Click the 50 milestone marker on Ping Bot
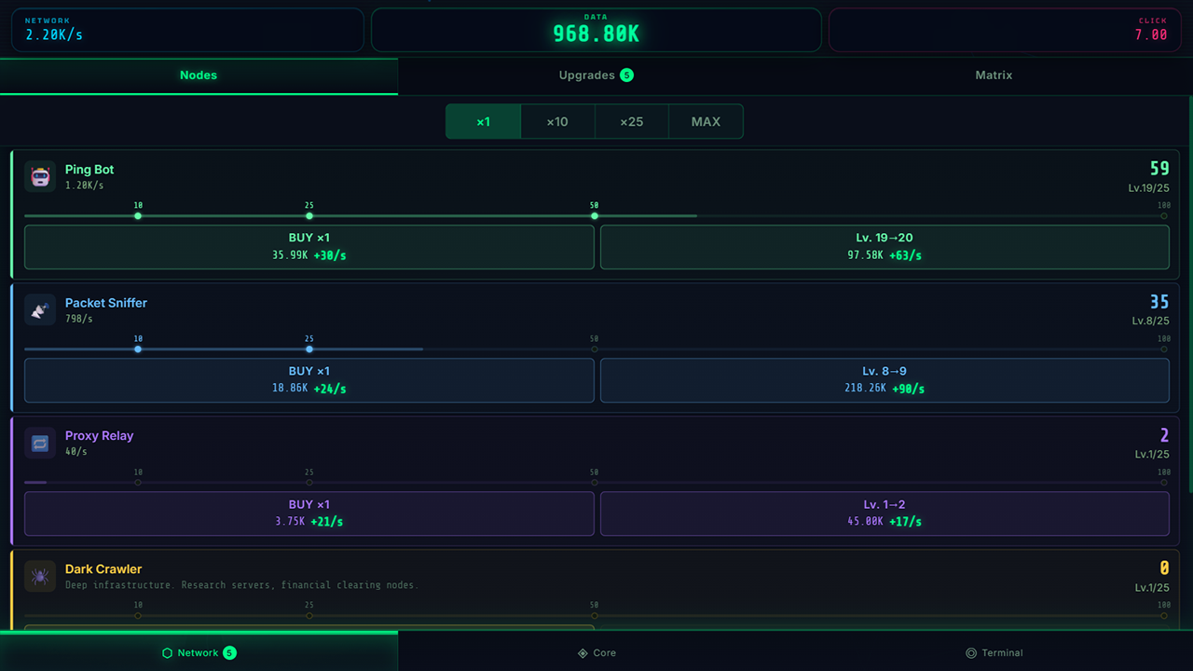Screen dimensions: 1193x671 (594, 215)
